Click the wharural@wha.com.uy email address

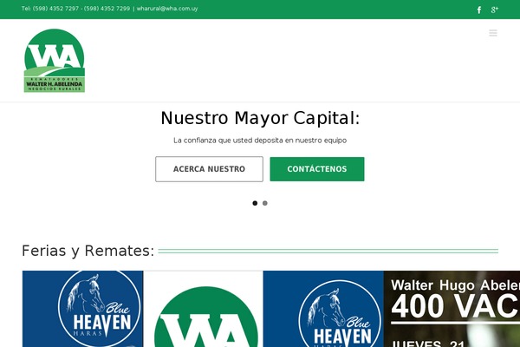tap(167, 9)
